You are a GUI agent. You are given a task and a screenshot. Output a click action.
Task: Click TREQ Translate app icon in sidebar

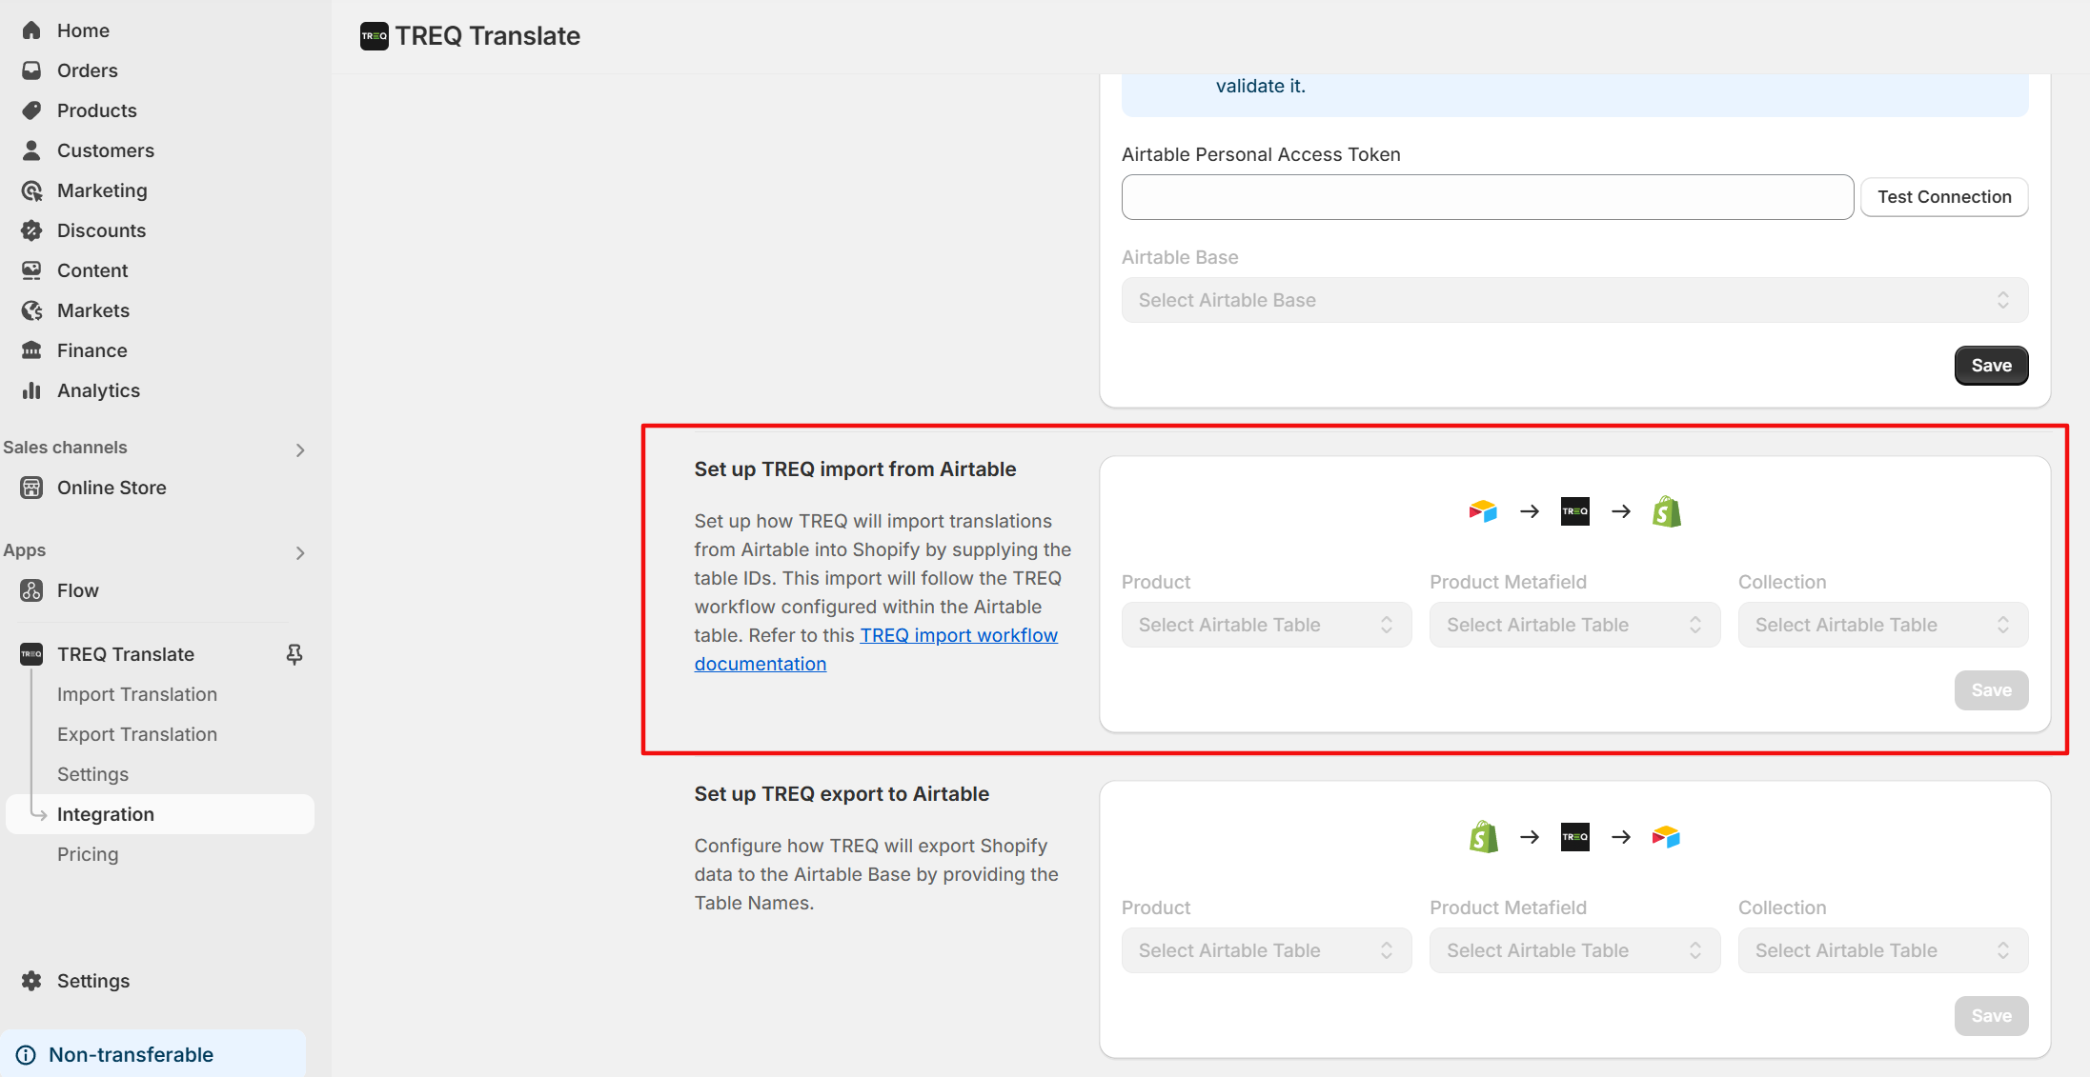click(31, 654)
